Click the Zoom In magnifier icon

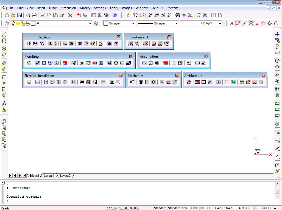tap(150, 15)
